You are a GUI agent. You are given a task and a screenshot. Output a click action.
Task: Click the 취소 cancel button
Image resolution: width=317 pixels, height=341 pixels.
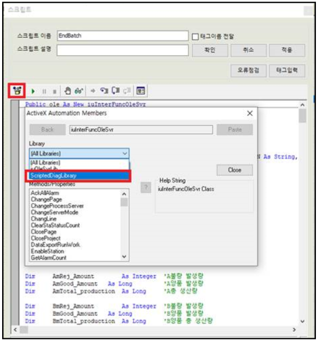248,50
